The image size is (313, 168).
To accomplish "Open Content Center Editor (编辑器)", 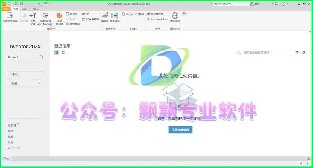I will point(105,17).
